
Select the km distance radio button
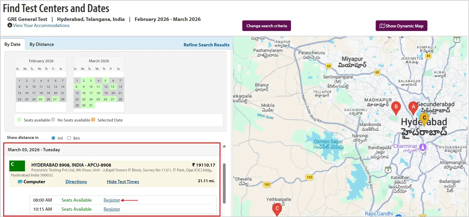click(x=69, y=138)
